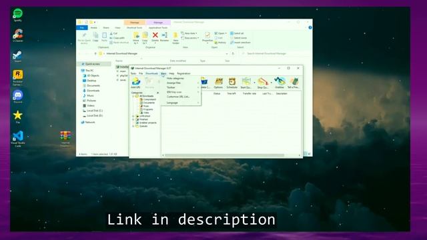Expand Unfinished category tree node
The height and width of the screenshot is (240, 427).
133,116
